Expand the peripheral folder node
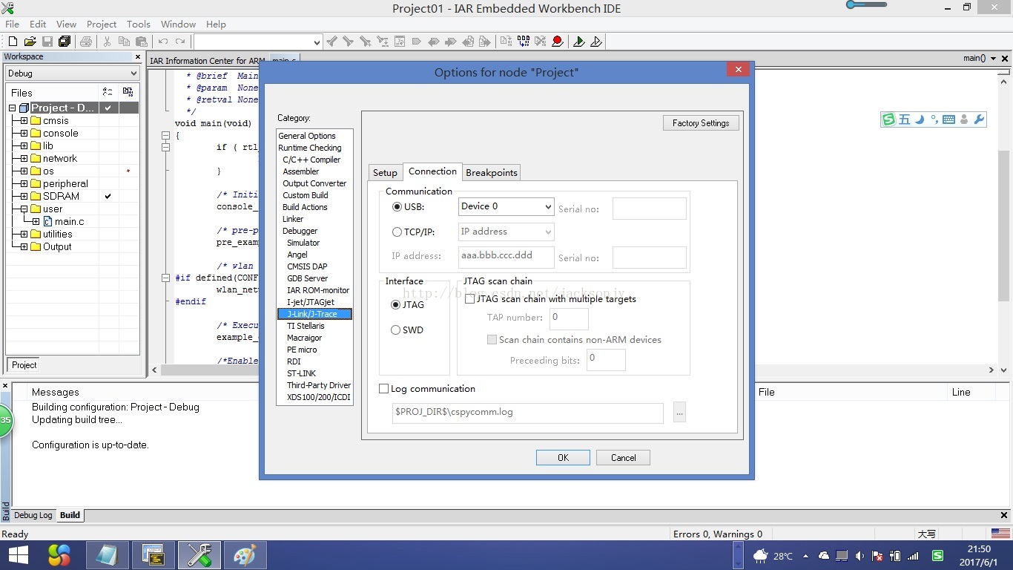Screen dimensions: 1013x570 click(x=24, y=184)
